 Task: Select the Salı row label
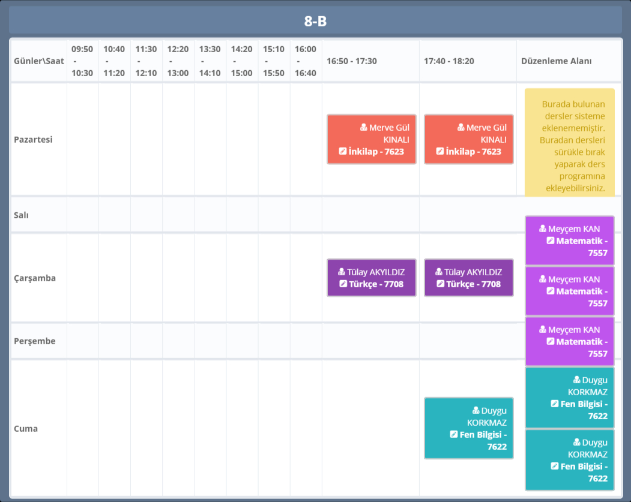tap(22, 215)
